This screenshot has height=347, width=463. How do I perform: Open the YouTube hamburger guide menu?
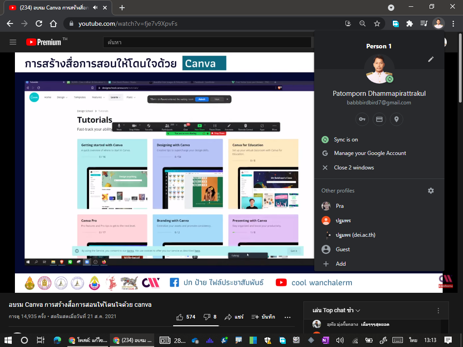tap(13, 42)
